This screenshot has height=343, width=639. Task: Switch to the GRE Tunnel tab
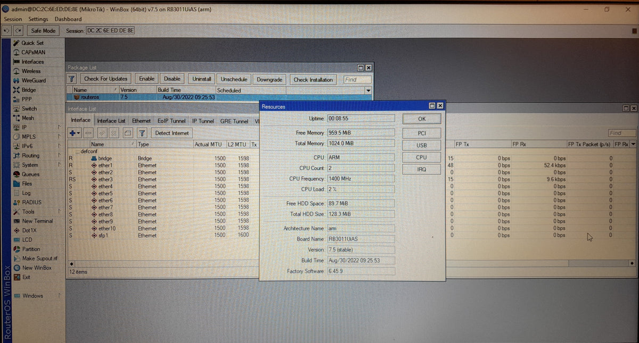234,121
